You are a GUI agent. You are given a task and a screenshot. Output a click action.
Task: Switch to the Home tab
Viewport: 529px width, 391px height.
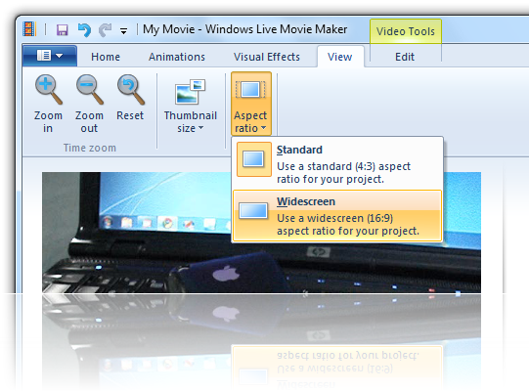[x=106, y=57]
